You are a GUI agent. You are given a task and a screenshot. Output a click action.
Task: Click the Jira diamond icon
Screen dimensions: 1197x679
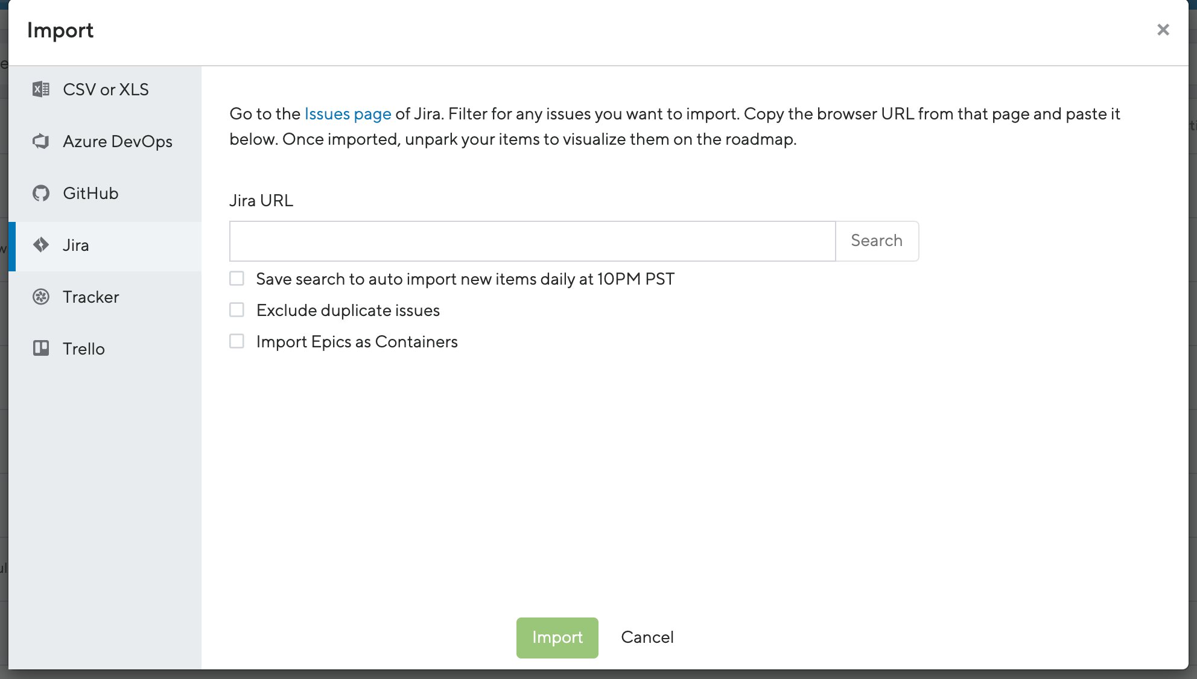[41, 245]
